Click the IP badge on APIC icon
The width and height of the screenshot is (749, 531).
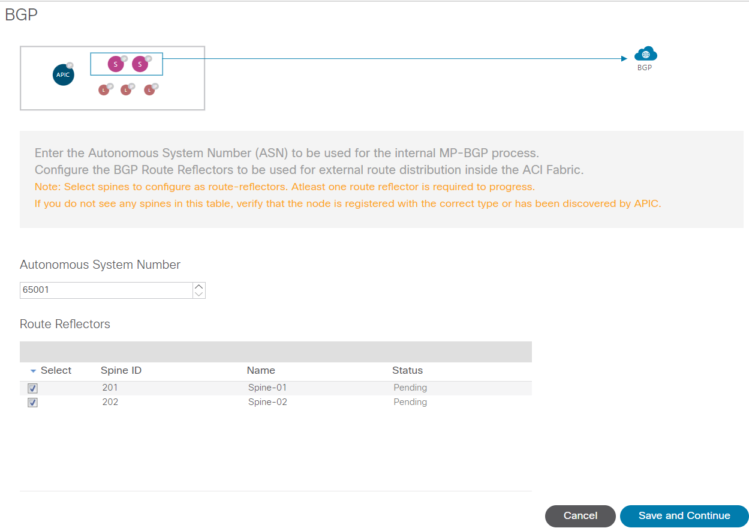(x=70, y=65)
